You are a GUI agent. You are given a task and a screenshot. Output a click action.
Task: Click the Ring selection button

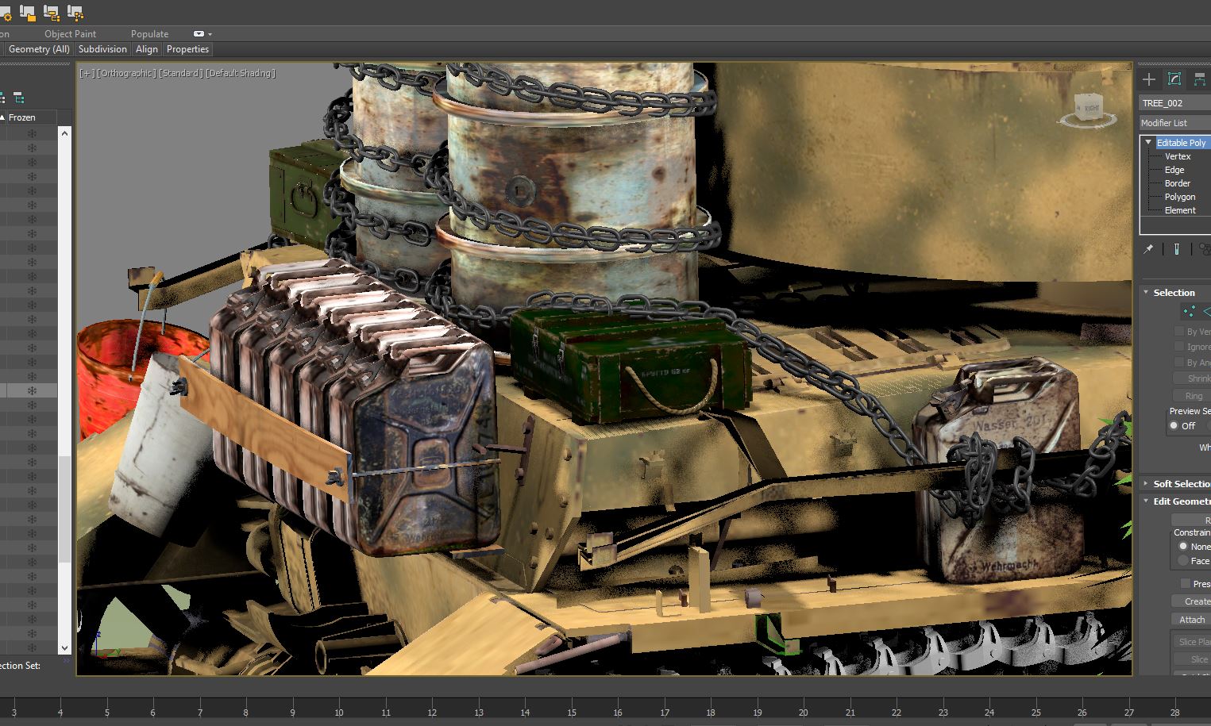(x=1192, y=395)
